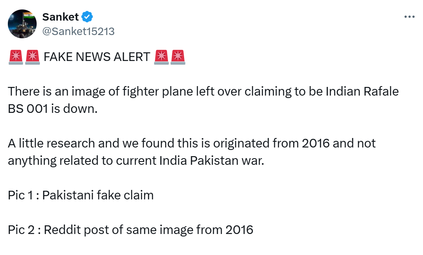Click '2016' in the Pic 2 line
423x255 pixels.
(x=239, y=229)
